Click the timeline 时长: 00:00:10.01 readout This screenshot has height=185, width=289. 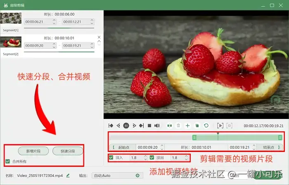point(196,147)
